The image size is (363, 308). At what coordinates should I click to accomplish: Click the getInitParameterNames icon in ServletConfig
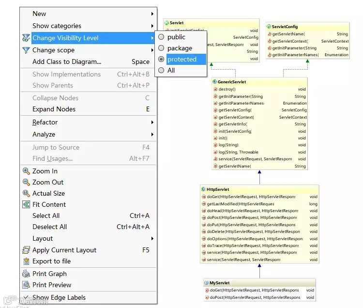tap(270, 55)
